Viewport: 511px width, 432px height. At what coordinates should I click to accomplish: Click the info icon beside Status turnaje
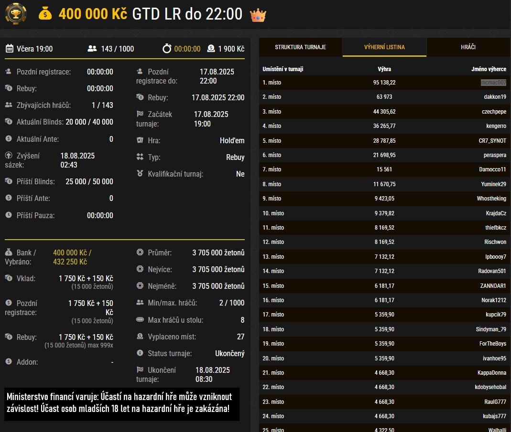[140, 353]
